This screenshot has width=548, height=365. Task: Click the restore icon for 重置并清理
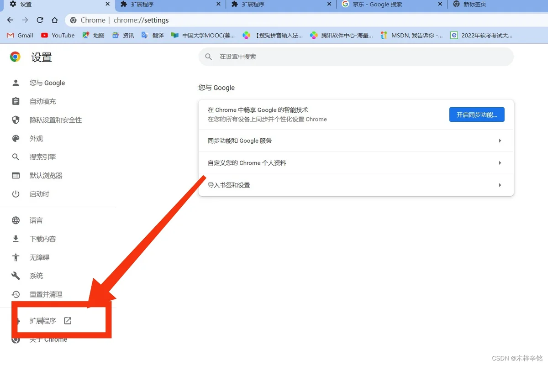pos(16,294)
